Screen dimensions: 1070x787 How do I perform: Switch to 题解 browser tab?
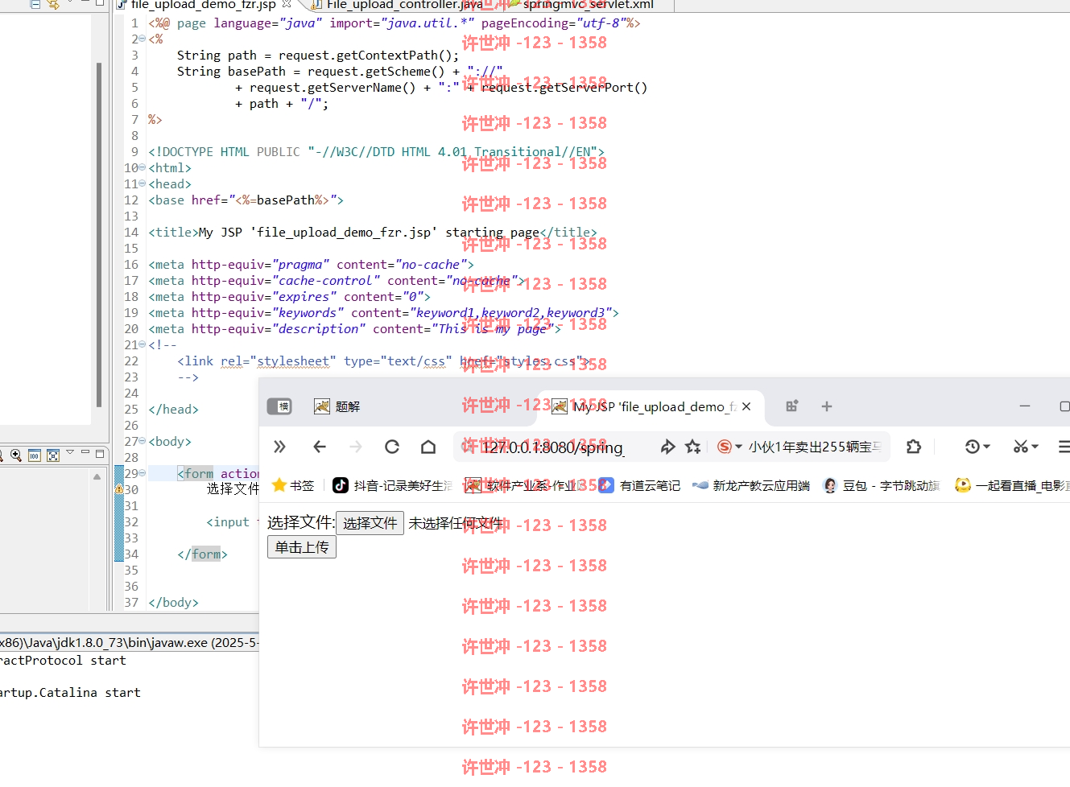click(337, 406)
